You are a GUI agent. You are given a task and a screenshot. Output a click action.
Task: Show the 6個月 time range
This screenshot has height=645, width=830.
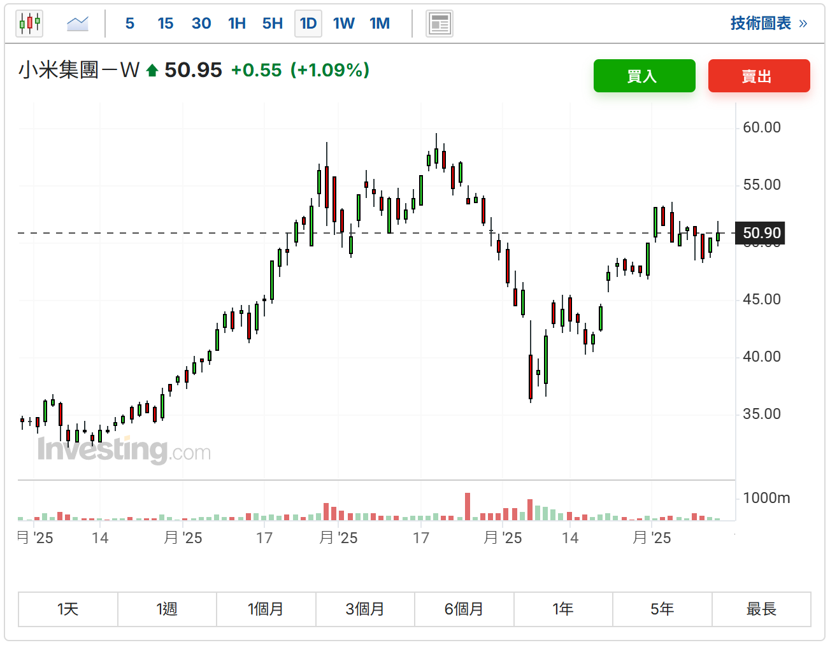tap(464, 609)
